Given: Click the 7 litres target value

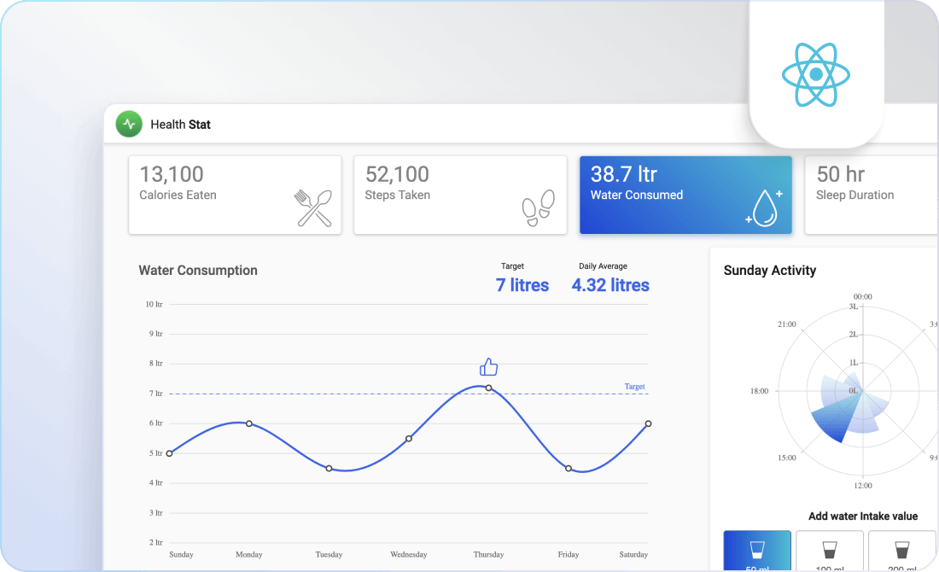Looking at the screenshot, I should point(522,285).
